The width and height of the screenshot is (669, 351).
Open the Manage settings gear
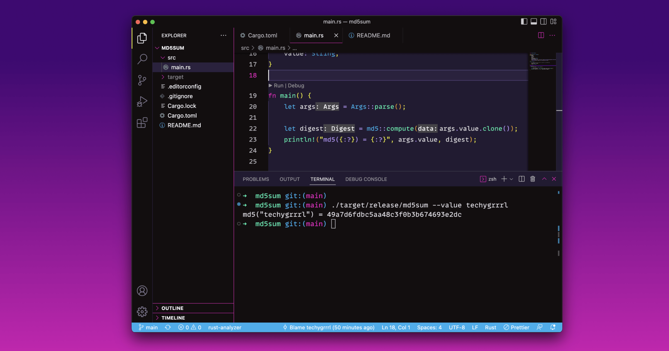[x=142, y=312]
